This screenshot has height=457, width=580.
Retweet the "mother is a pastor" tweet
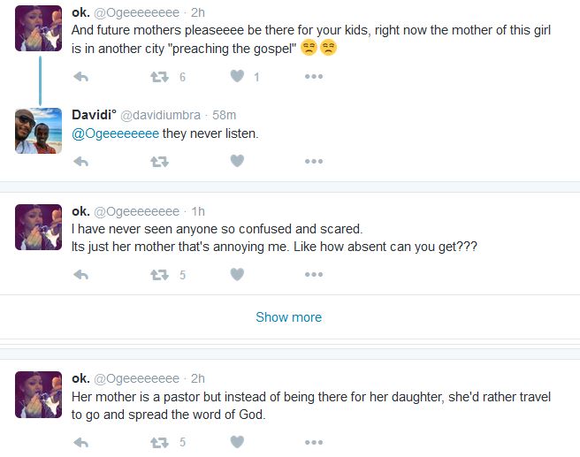point(159,443)
